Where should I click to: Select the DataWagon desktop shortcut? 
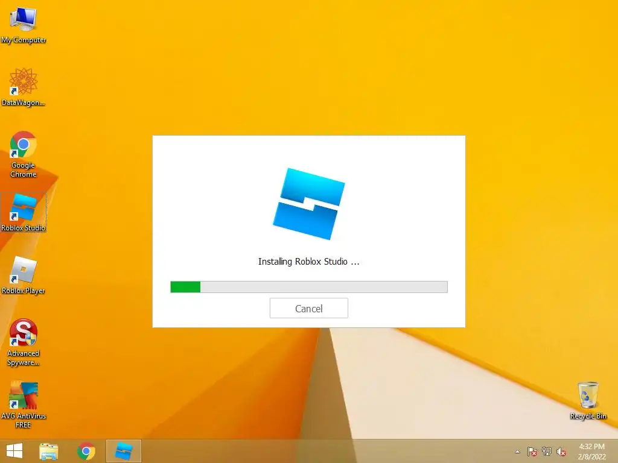[24, 87]
